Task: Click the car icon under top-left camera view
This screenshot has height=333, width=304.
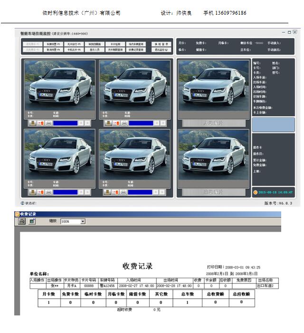Action: (48, 123)
